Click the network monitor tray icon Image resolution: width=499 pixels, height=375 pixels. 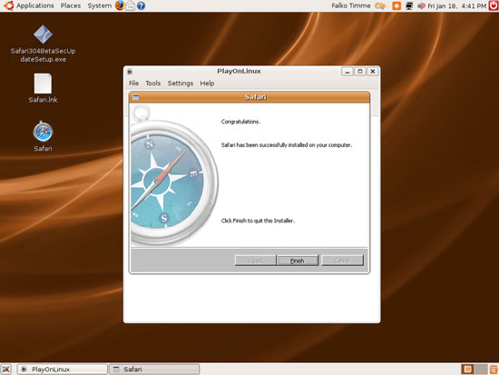pyautogui.click(x=409, y=5)
